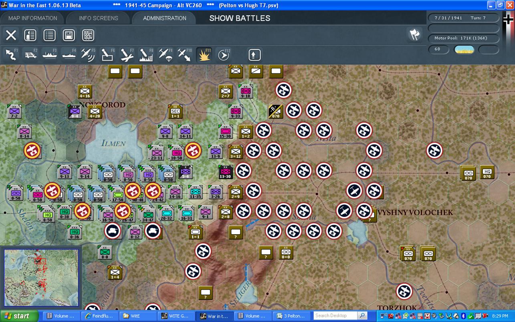
Task: Toggle the F11 show battles explosion icon
Action: [204, 55]
